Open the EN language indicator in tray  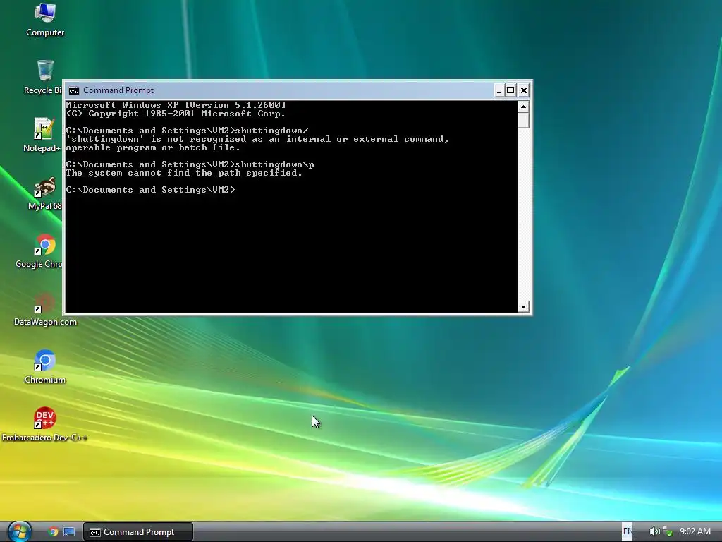[x=627, y=531]
